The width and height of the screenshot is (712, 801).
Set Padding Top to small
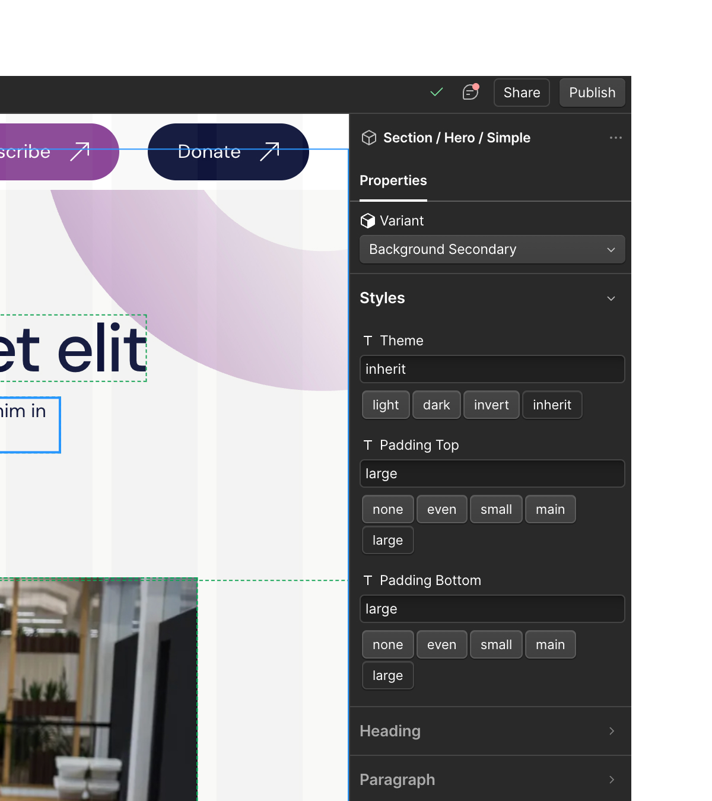click(496, 509)
